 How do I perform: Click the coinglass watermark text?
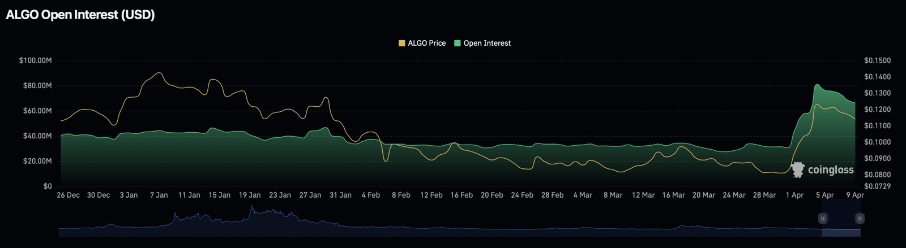830,170
